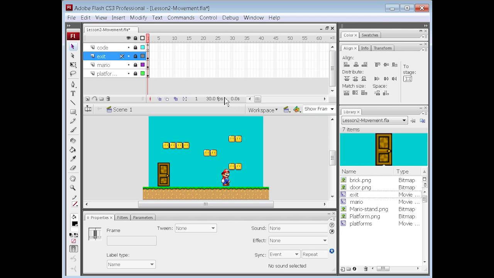
Task: Select the Line tool
Action: (x=73, y=102)
